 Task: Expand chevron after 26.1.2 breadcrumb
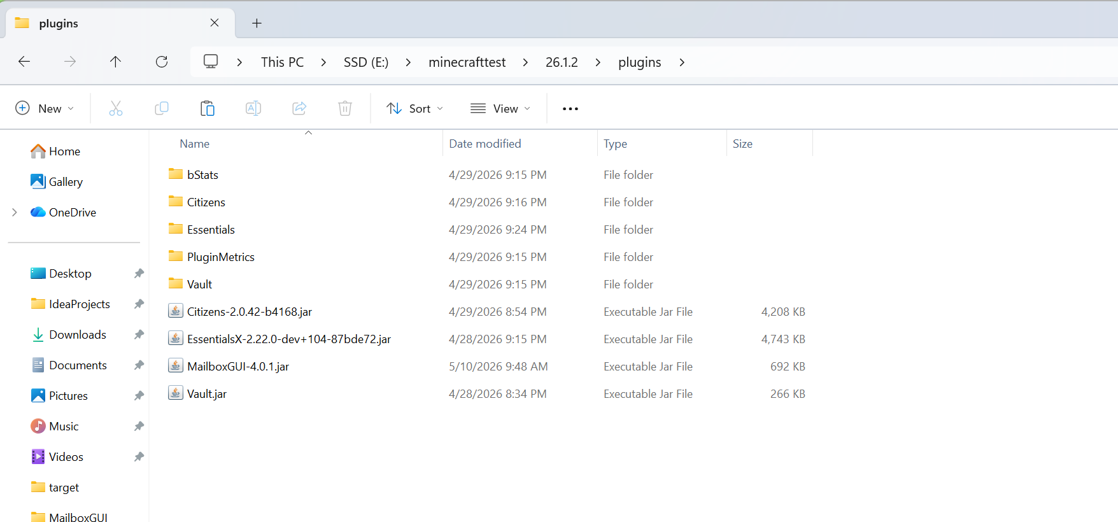pos(598,62)
